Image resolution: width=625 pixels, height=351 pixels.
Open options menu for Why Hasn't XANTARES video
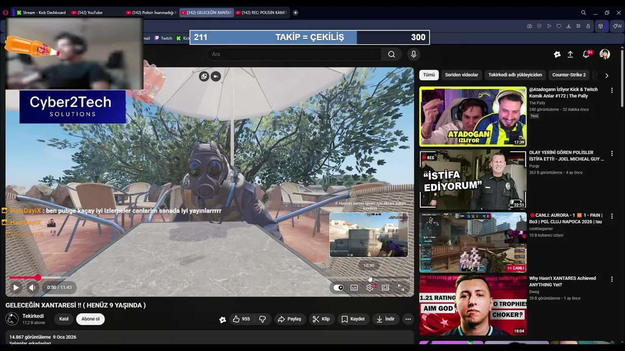pos(611,279)
